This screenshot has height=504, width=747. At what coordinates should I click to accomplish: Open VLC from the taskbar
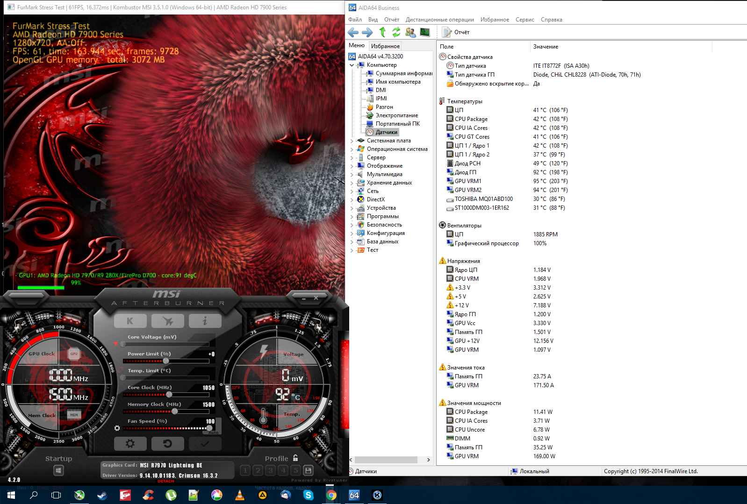[x=239, y=495]
